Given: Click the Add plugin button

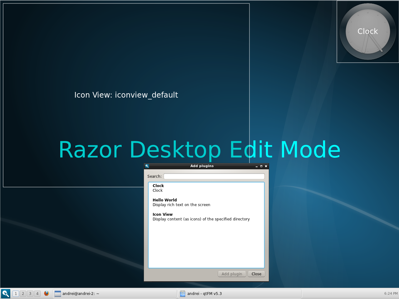Looking at the screenshot, I should [232, 273].
